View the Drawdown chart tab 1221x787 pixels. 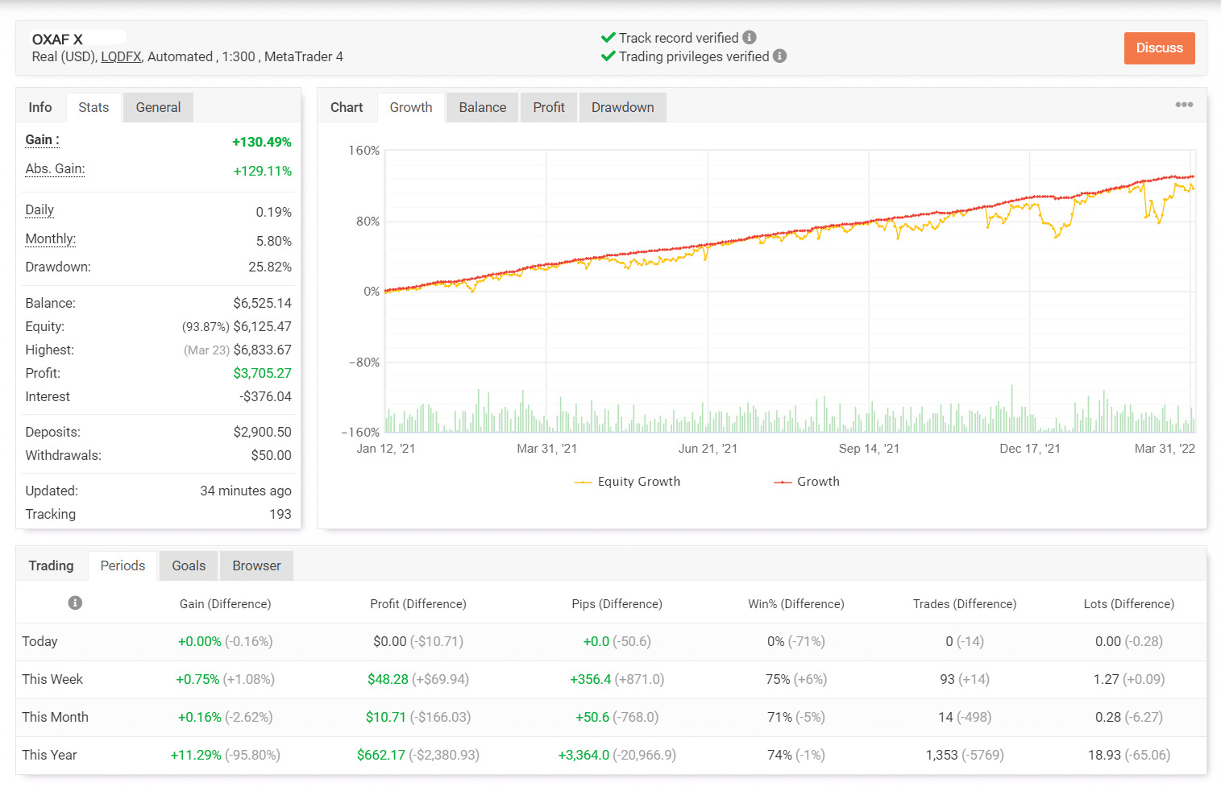pyautogui.click(x=622, y=107)
